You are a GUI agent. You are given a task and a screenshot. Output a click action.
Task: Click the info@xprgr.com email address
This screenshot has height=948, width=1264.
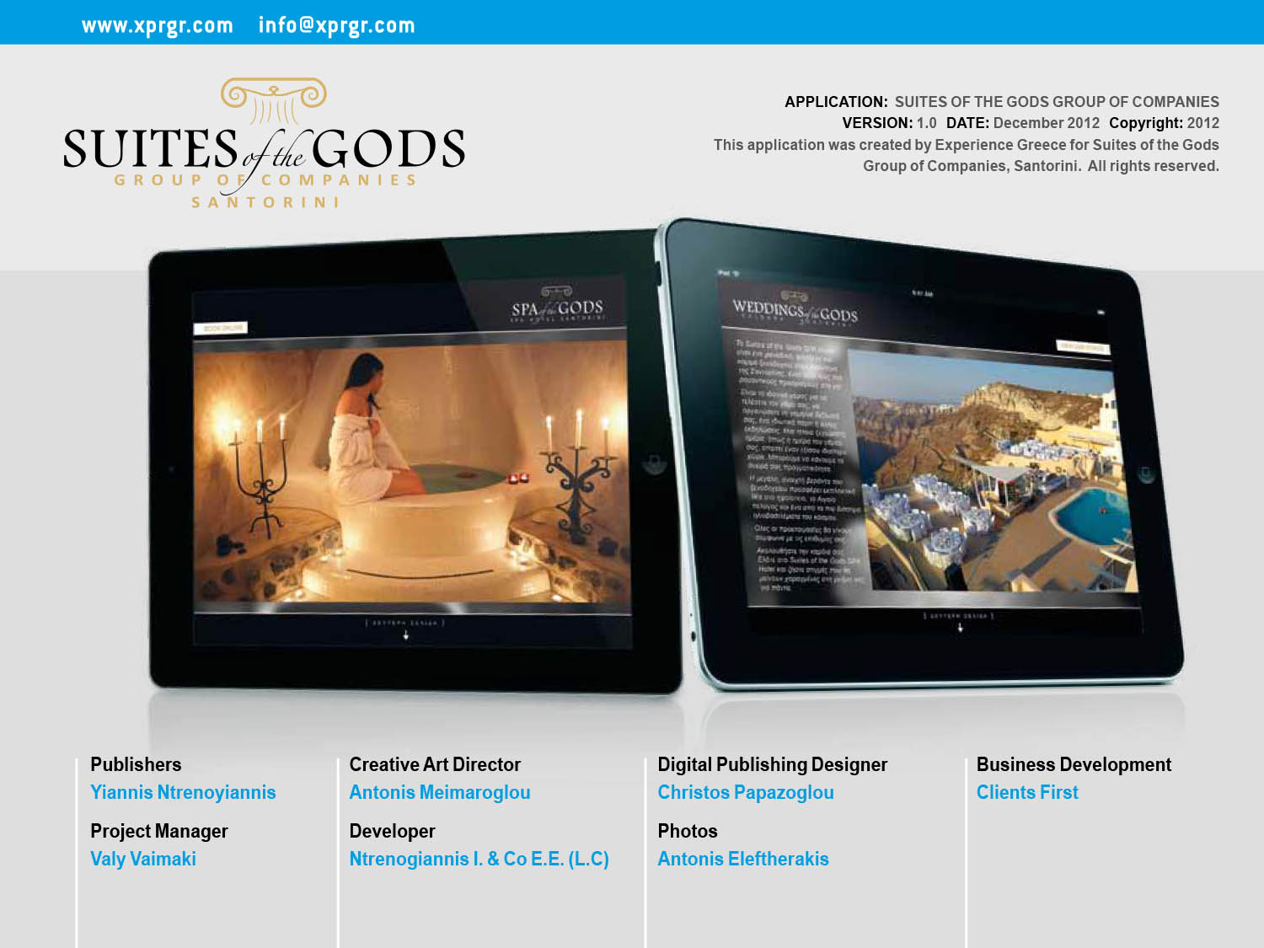[336, 25]
